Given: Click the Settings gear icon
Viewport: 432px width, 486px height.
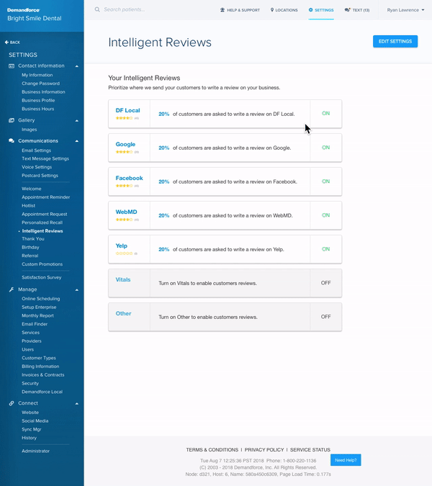Looking at the screenshot, I should (x=310, y=10).
